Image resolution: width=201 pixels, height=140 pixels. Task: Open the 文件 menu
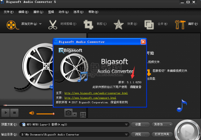click(8, 12)
